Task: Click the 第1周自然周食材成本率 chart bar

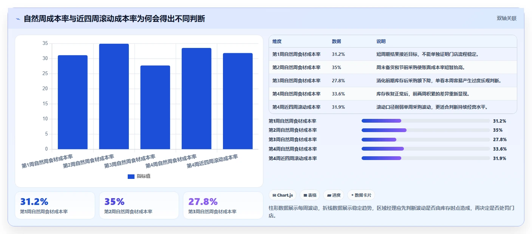Action: click(73, 102)
